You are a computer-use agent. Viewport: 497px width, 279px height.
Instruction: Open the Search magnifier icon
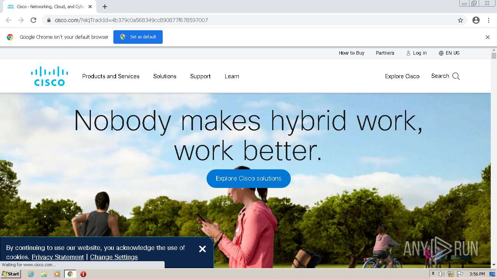tap(456, 76)
